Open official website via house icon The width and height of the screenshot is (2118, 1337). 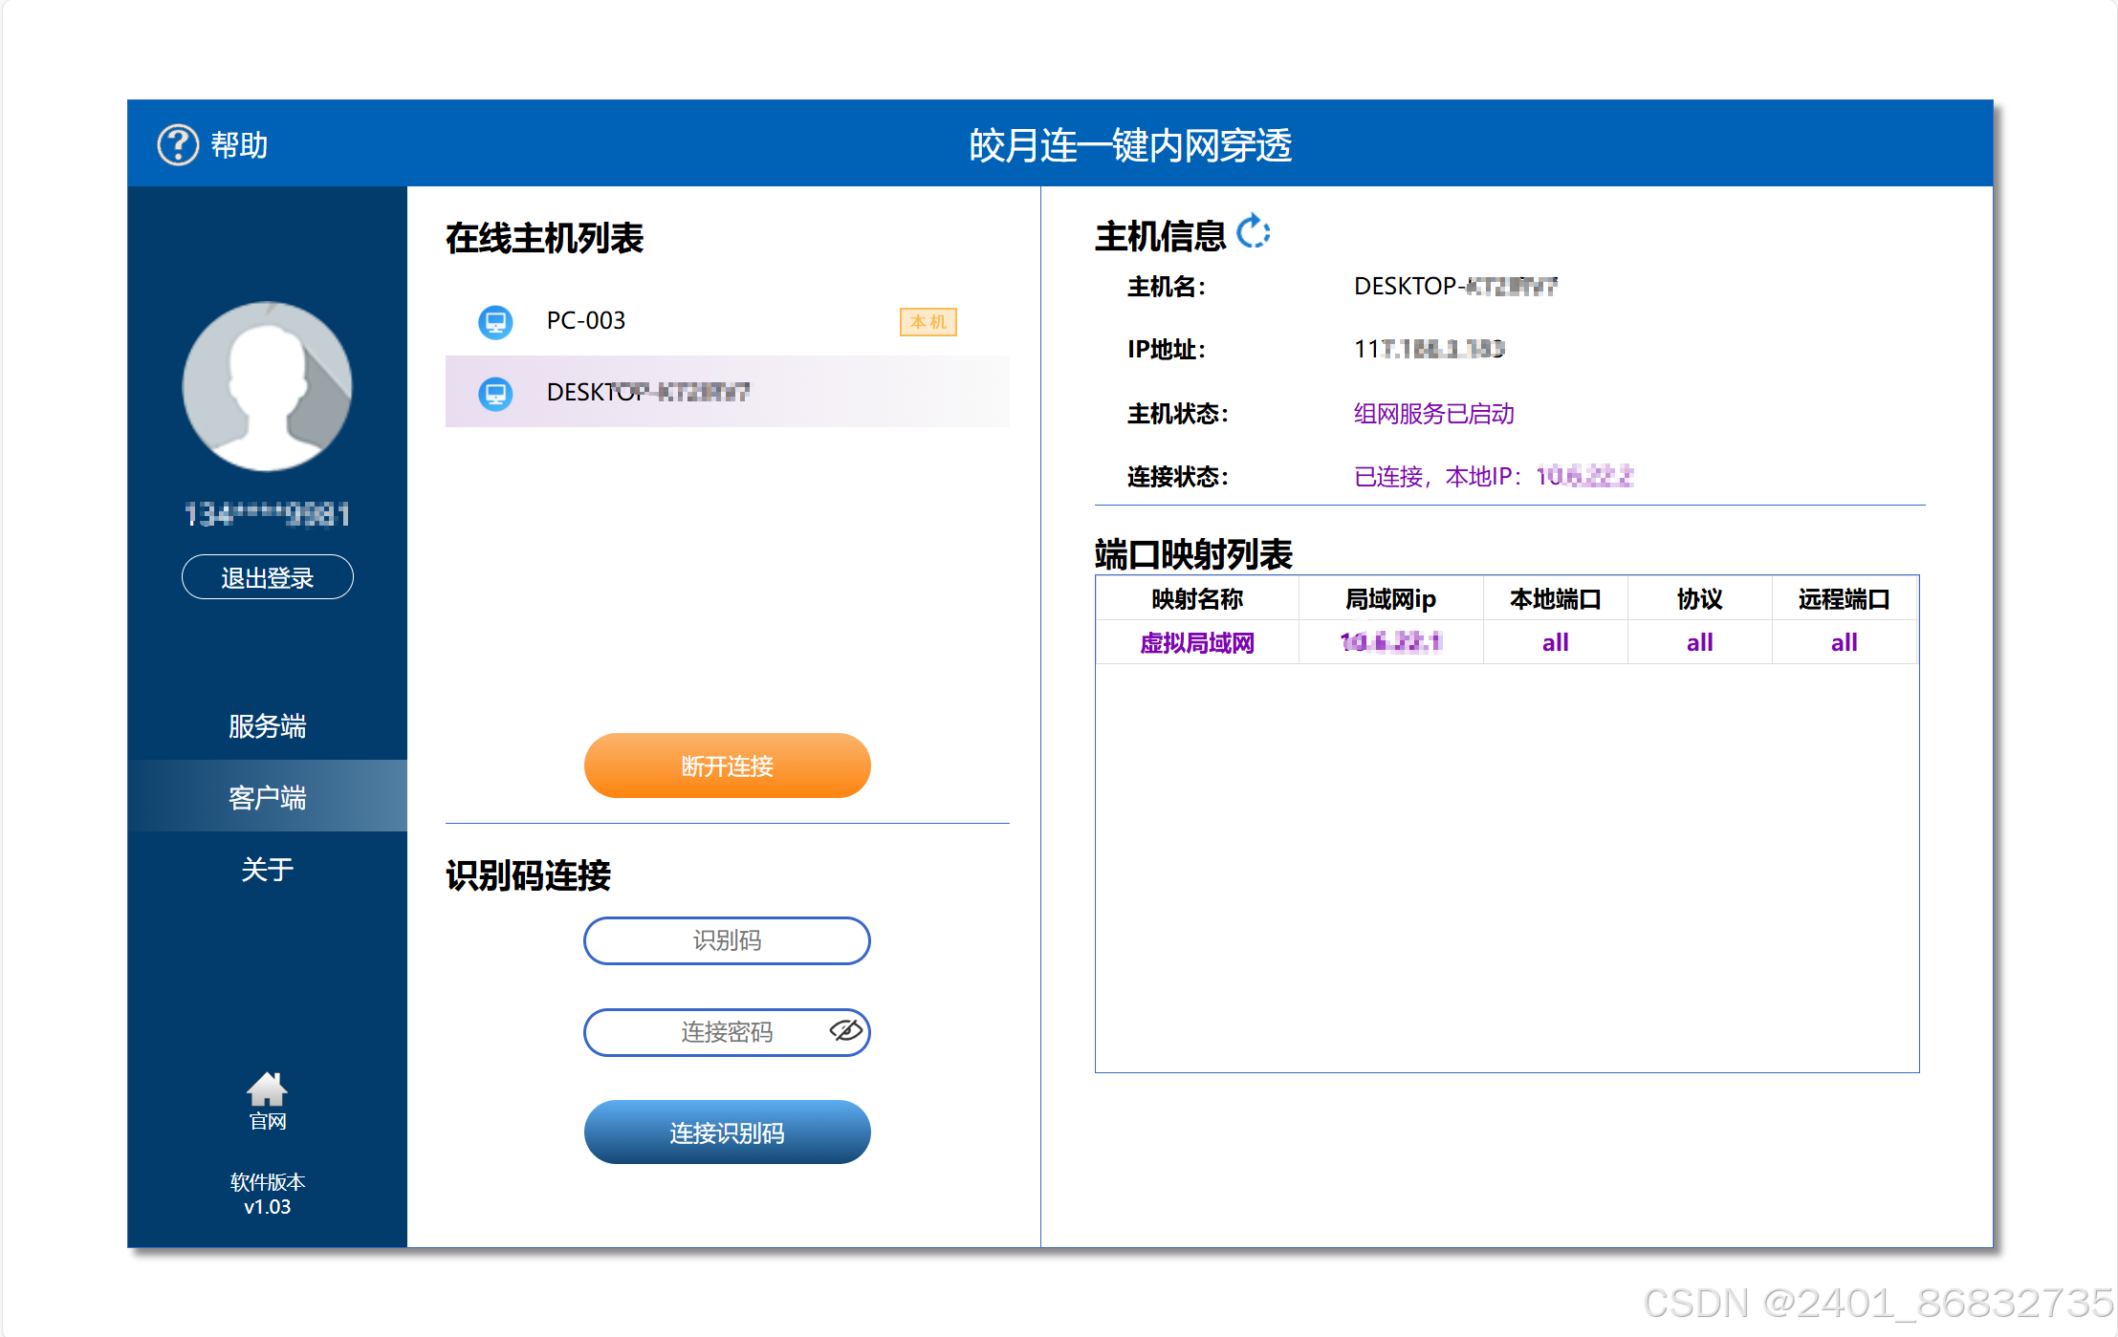click(x=267, y=1089)
